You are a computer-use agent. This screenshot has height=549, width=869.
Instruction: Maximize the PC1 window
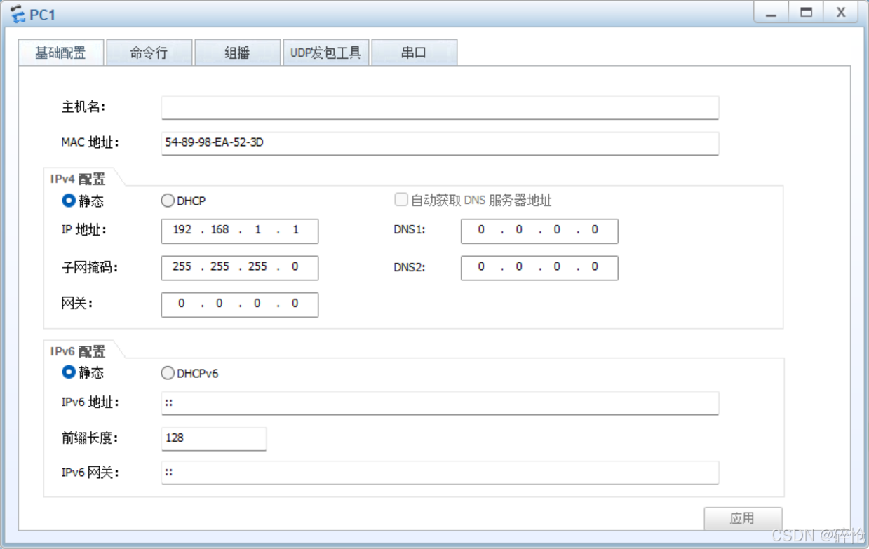[807, 12]
